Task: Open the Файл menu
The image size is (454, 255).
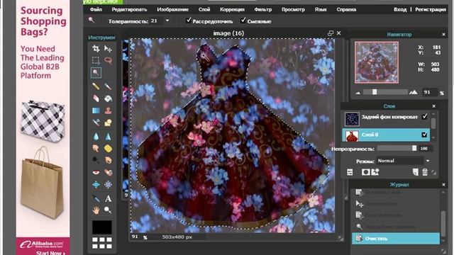Action: coord(96,9)
